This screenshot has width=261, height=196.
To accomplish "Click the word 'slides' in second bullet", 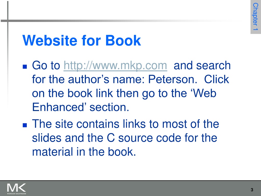I will (47, 138).
